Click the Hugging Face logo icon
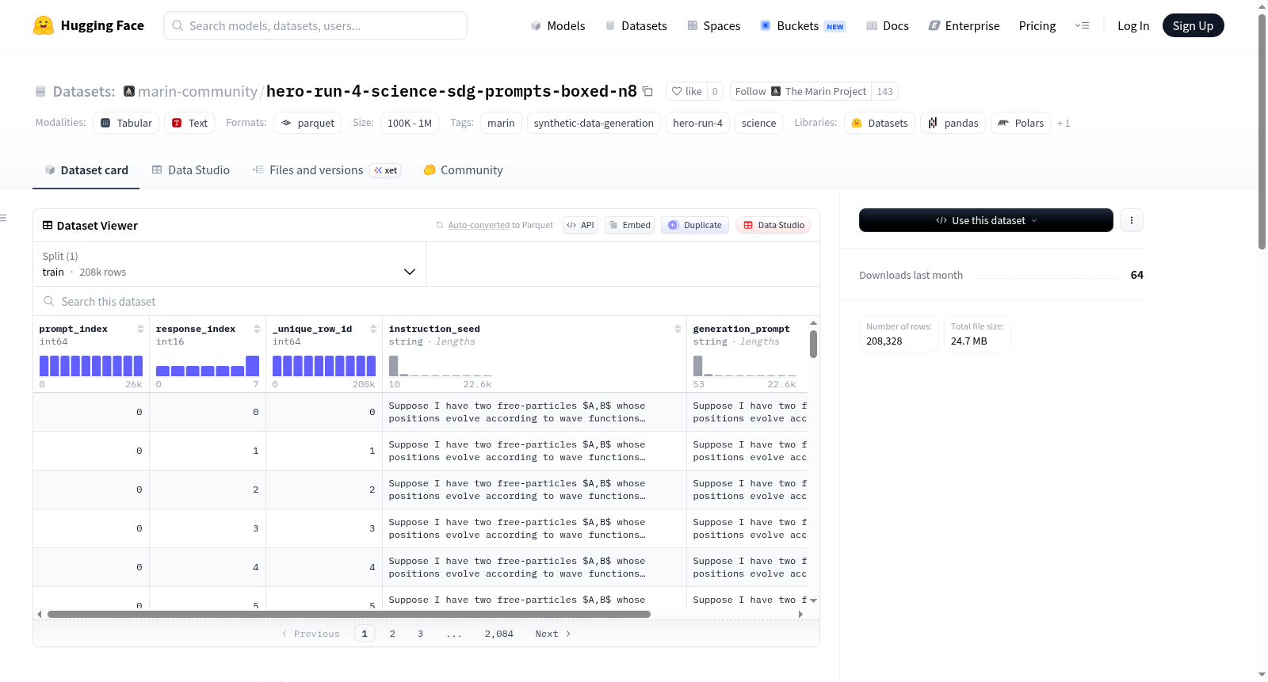This screenshot has width=1268, height=682. [44, 25]
